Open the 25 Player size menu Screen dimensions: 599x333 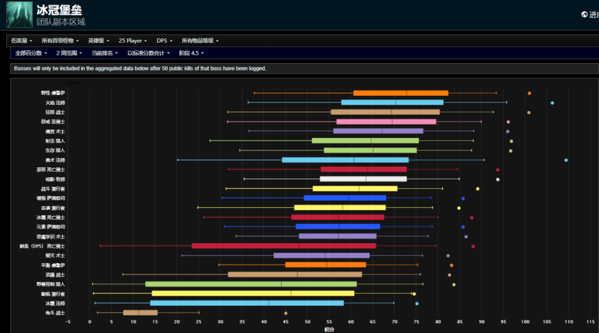pyautogui.click(x=133, y=40)
